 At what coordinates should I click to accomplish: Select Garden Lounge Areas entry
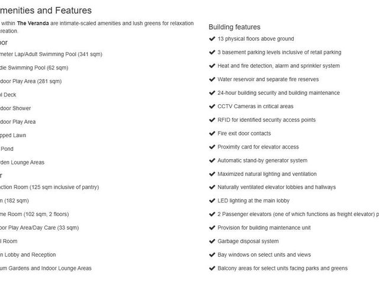tap(22, 163)
